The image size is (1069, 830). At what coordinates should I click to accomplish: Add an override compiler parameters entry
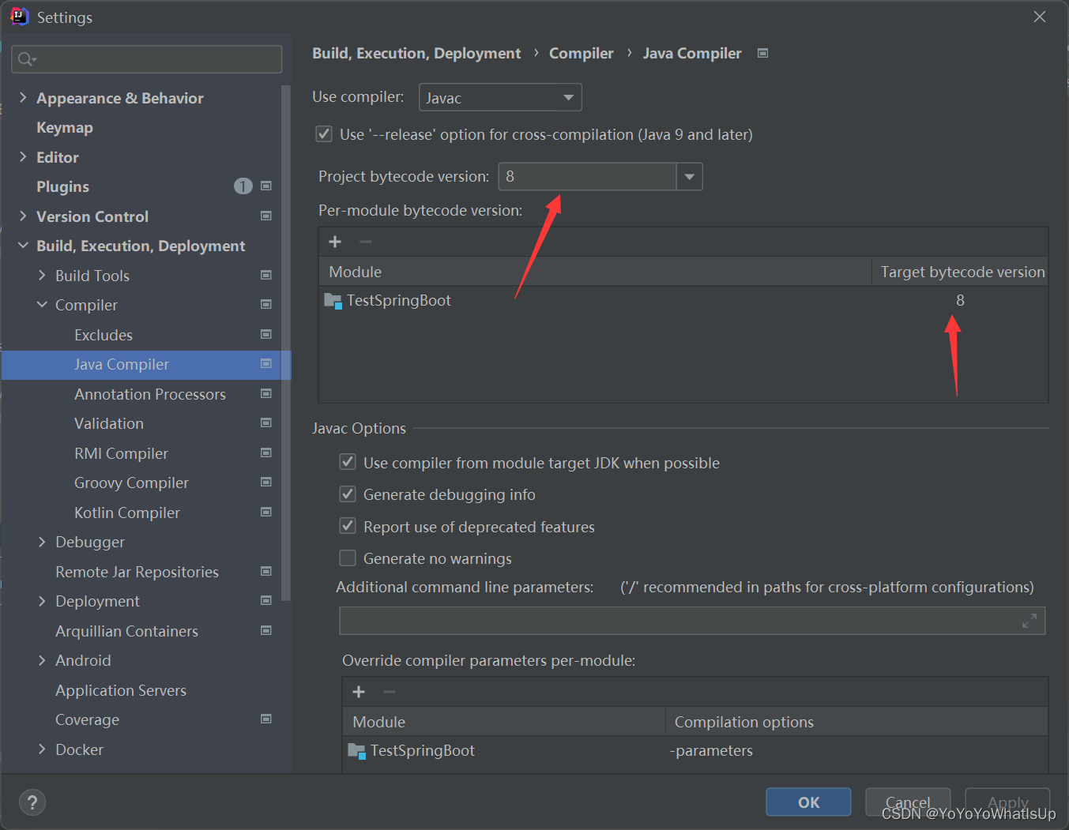point(359,692)
